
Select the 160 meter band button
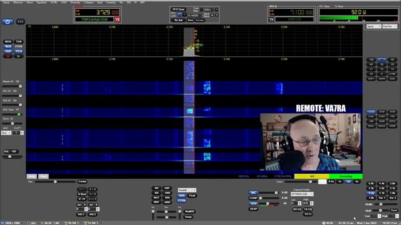click(x=371, y=60)
